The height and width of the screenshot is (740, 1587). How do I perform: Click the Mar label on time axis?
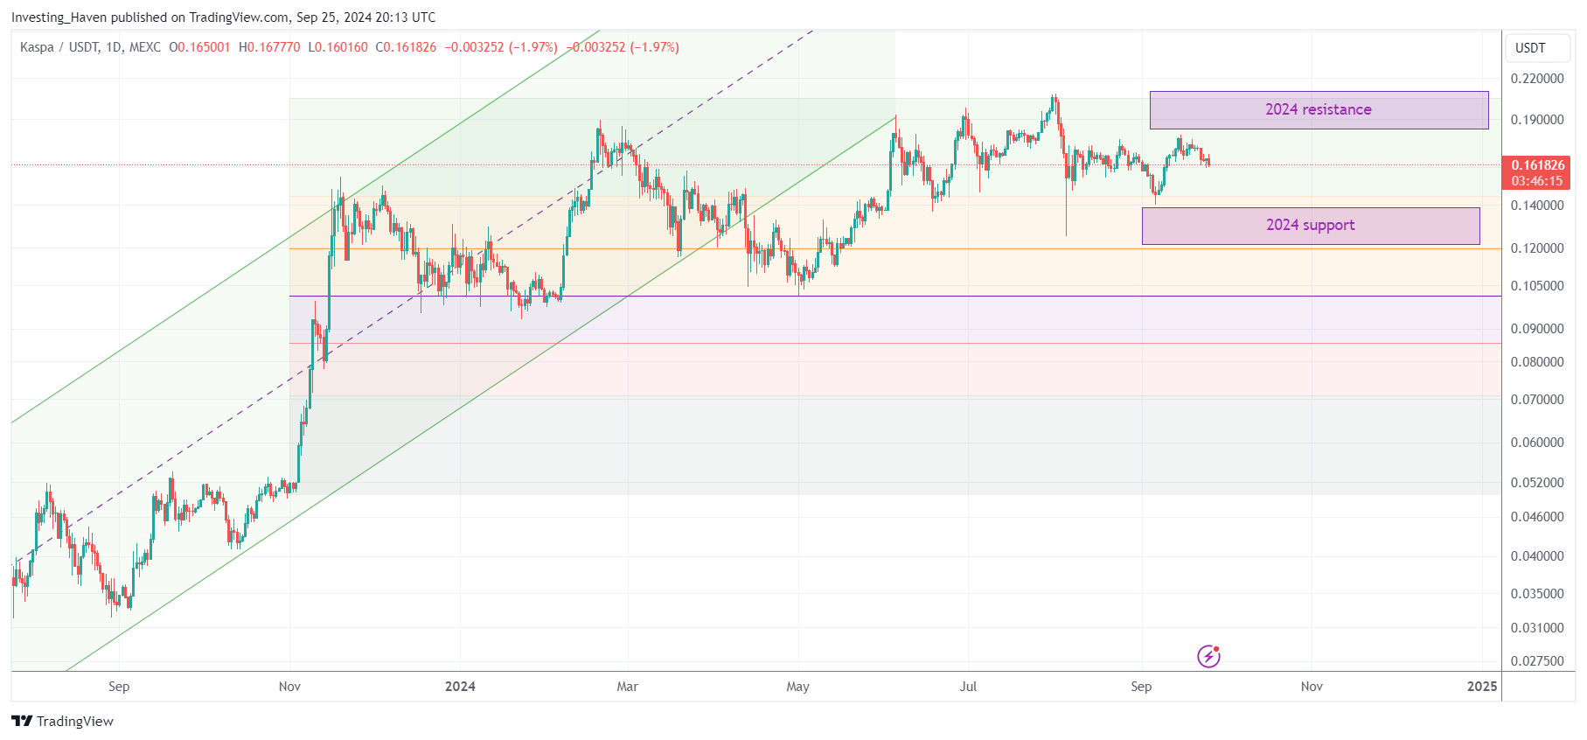627,687
